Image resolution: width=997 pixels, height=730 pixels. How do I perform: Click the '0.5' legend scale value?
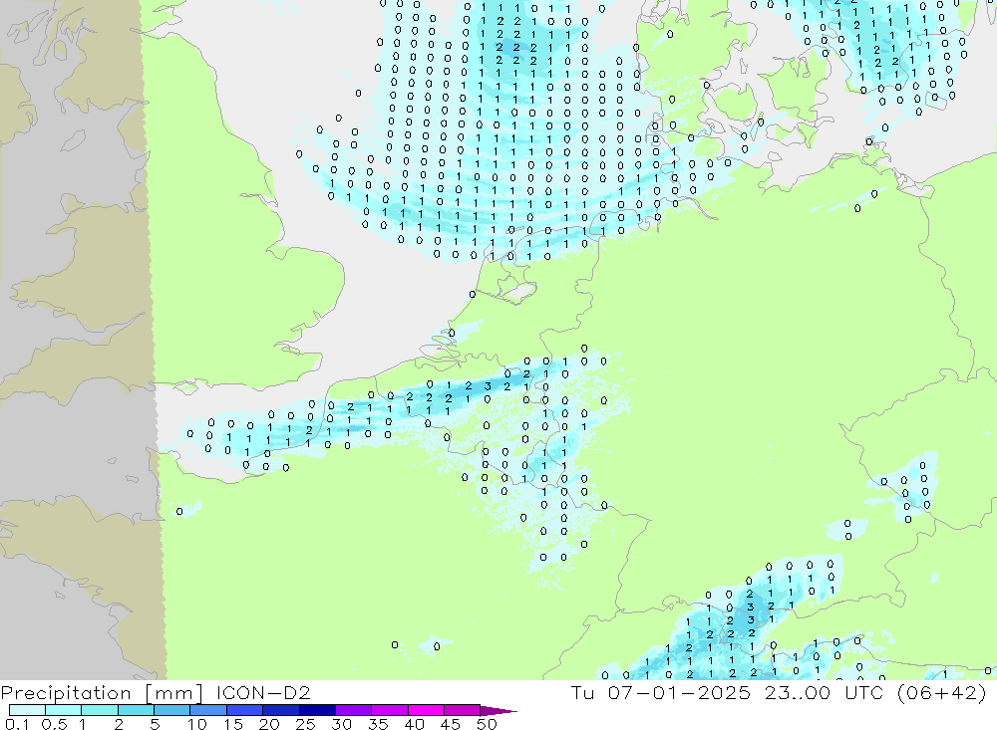pos(54,724)
